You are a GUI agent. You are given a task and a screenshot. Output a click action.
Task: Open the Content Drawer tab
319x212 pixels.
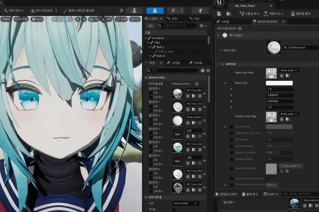point(226,194)
